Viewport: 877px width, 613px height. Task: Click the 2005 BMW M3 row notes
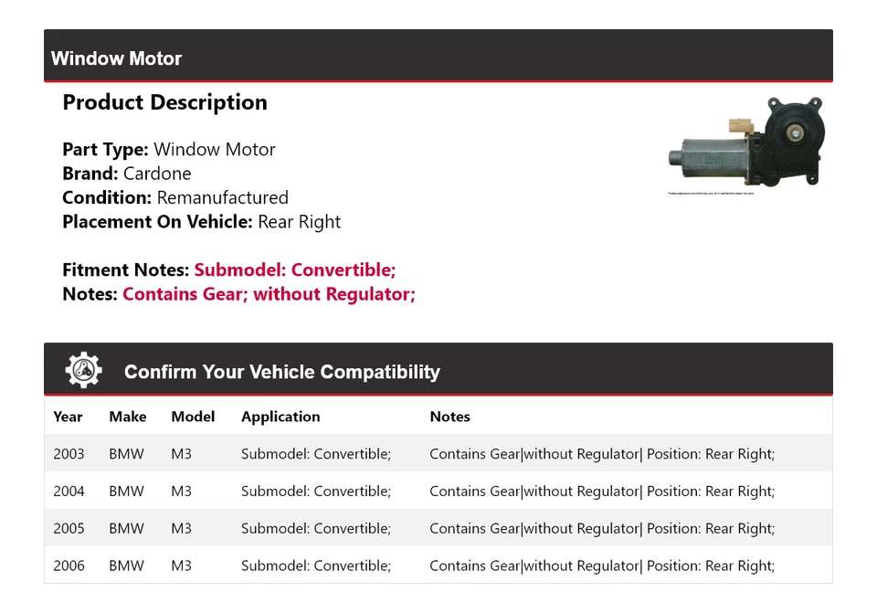[x=601, y=529]
